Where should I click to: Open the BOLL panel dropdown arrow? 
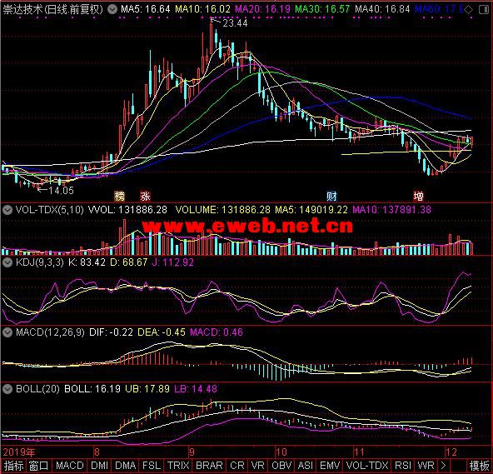coord(7,389)
